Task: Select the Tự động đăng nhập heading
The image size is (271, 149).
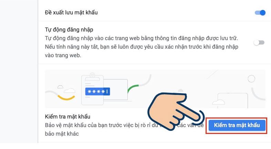Action: 69,29
